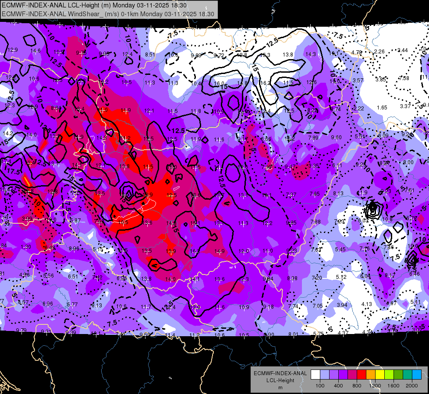Click the grid value 7.74
The width and height of the screenshot is (429, 394).
[x=293, y=306]
